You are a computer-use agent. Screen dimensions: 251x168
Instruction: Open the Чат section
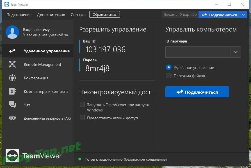[38, 105]
